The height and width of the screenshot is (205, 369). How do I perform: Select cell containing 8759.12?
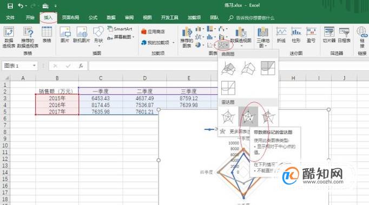189,98
